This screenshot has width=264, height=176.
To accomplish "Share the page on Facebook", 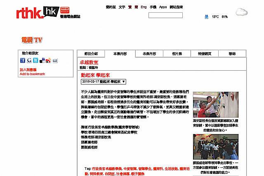I will coord(23,60).
